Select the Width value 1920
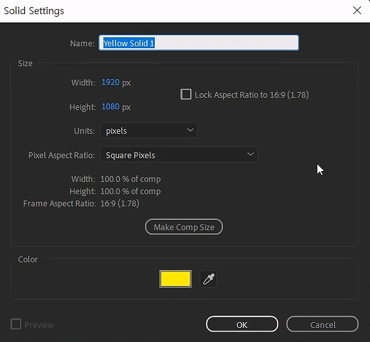Screen dimensions: 370x342 [x=110, y=82]
